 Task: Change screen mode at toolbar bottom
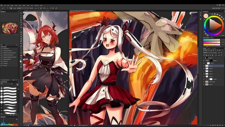21,67
